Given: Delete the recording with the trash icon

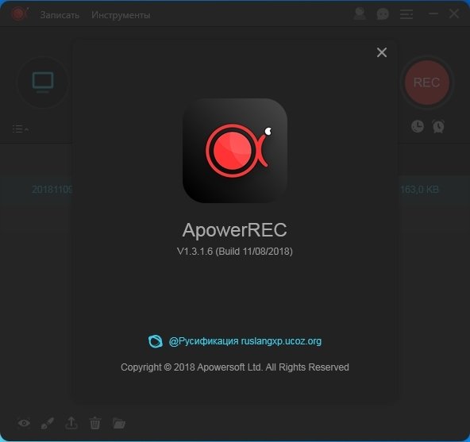Looking at the screenshot, I should click(95, 423).
